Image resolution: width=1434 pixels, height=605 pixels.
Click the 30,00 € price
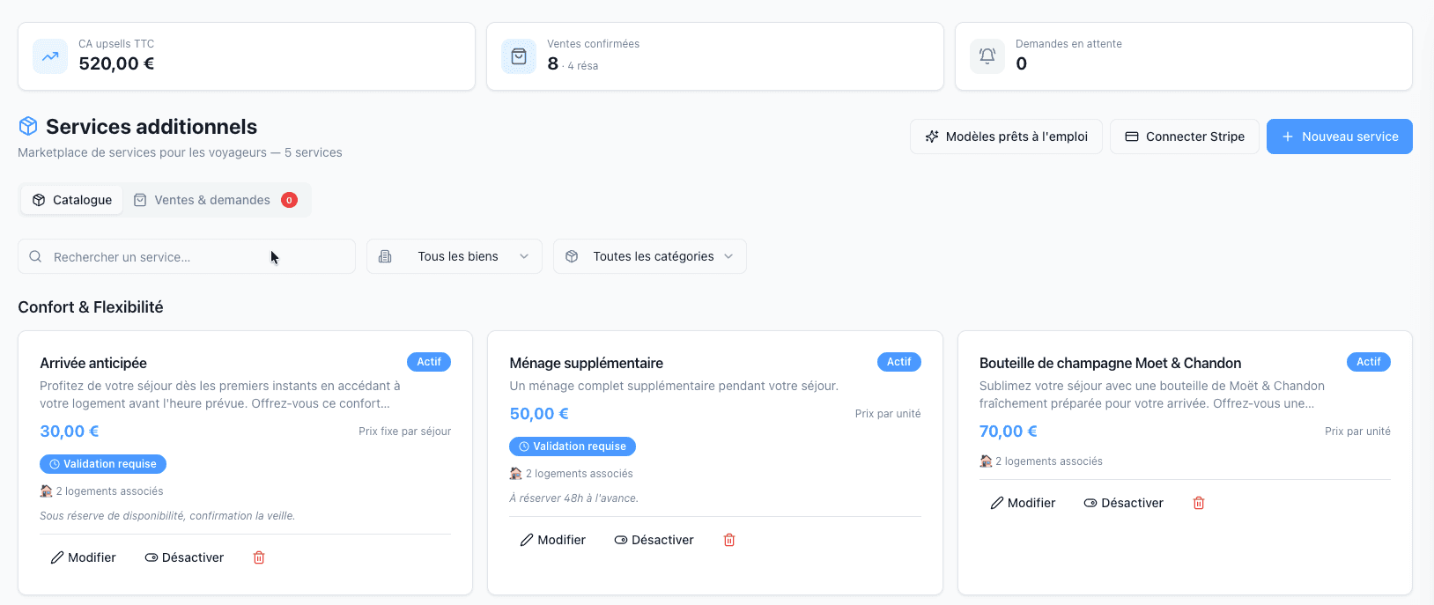click(70, 432)
